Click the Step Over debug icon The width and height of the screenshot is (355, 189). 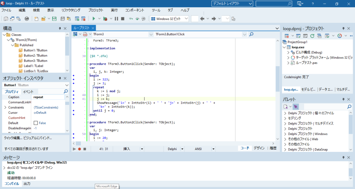pyautogui.click(x=137, y=19)
